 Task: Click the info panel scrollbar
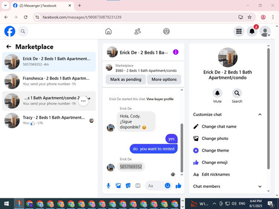point(268,109)
